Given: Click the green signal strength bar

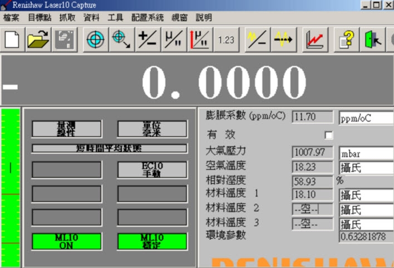Looking at the screenshot, I should pos(10,188).
